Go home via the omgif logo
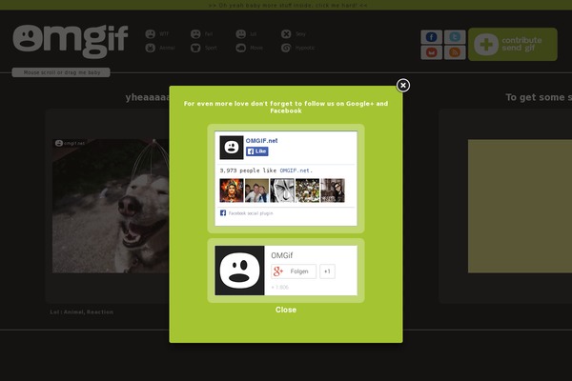Screen dimensions: 572x381 click(71, 41)
